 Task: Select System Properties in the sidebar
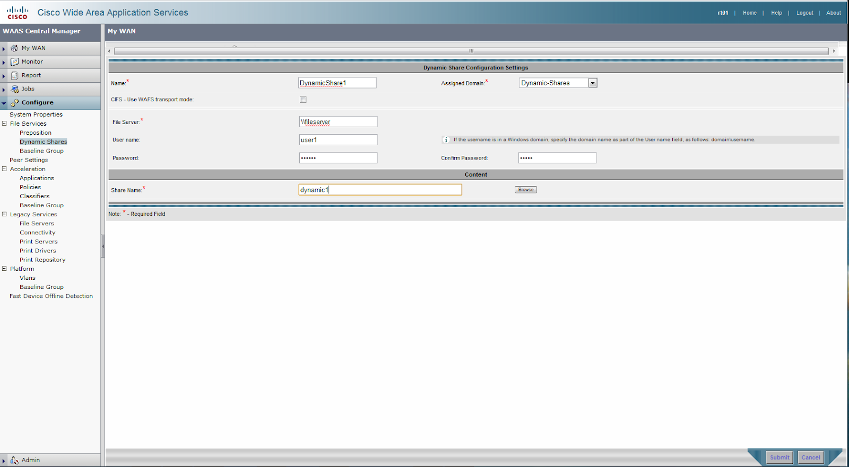click(36, 114)
